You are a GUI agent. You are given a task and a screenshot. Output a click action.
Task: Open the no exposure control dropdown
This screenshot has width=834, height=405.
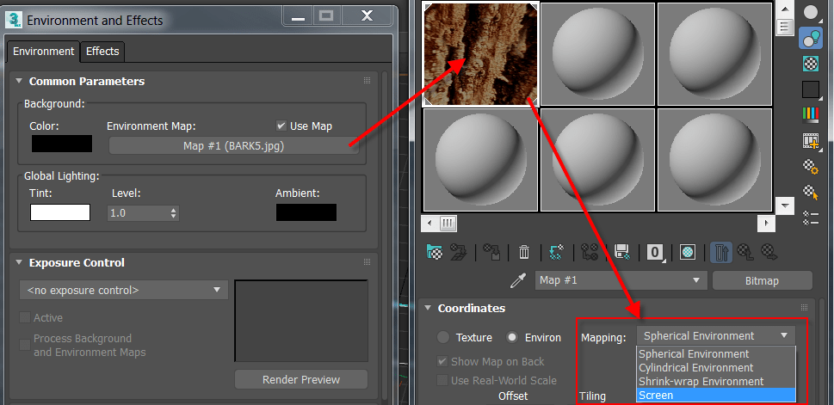(123, 290)
